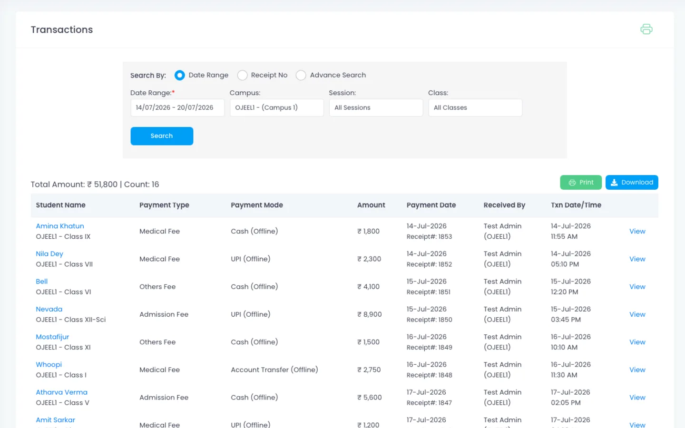
Task: Click the Received By column header
Action: (504, 205)
